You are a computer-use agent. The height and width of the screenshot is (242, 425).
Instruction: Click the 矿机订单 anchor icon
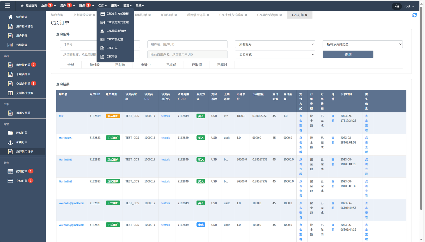[x=10, y=142]
